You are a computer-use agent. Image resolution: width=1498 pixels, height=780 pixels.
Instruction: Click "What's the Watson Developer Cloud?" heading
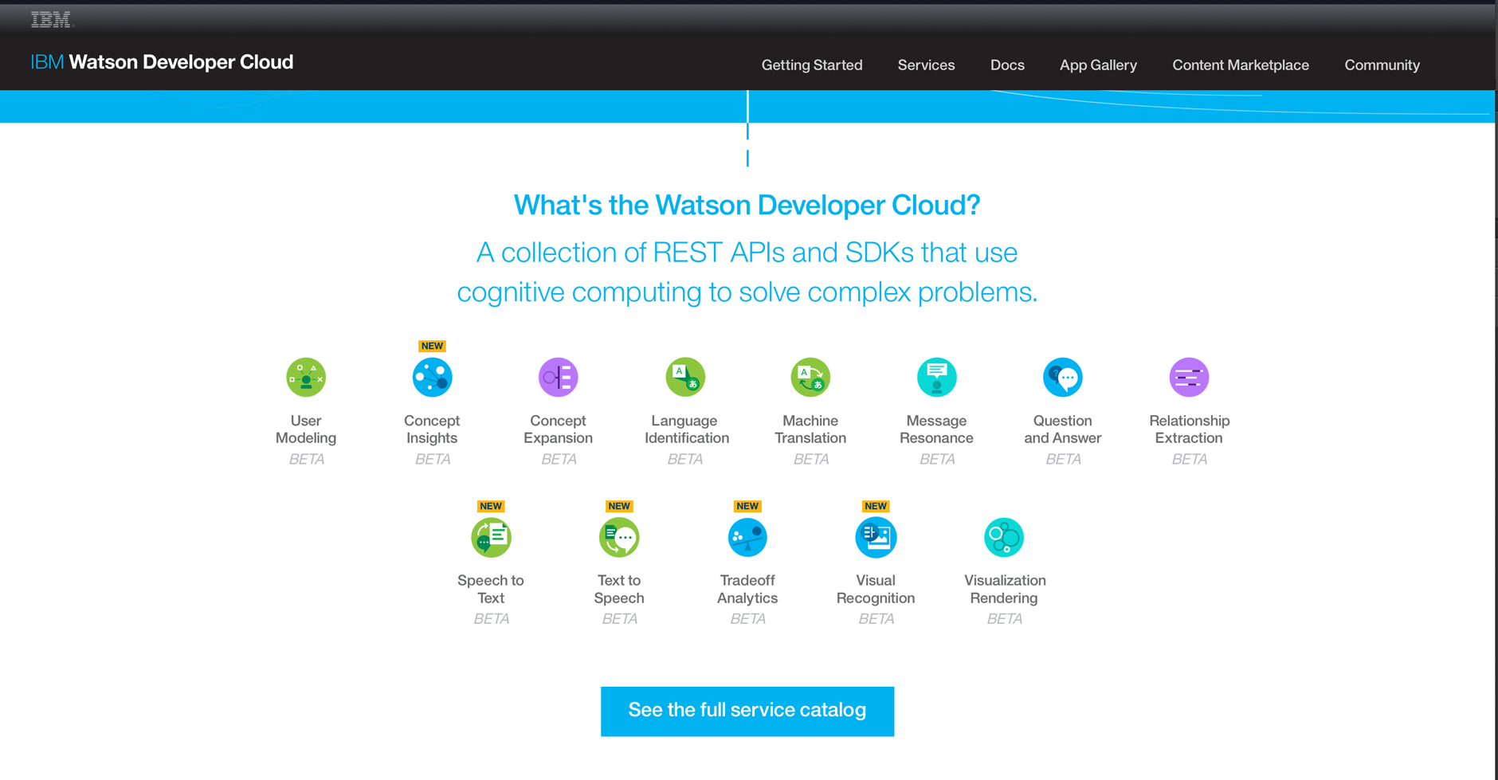(x=747, y=206)
